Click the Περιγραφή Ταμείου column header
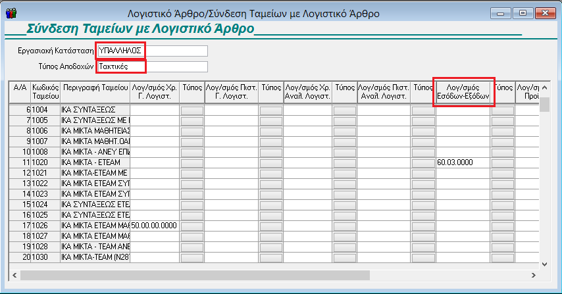 [x=95, y=91]
